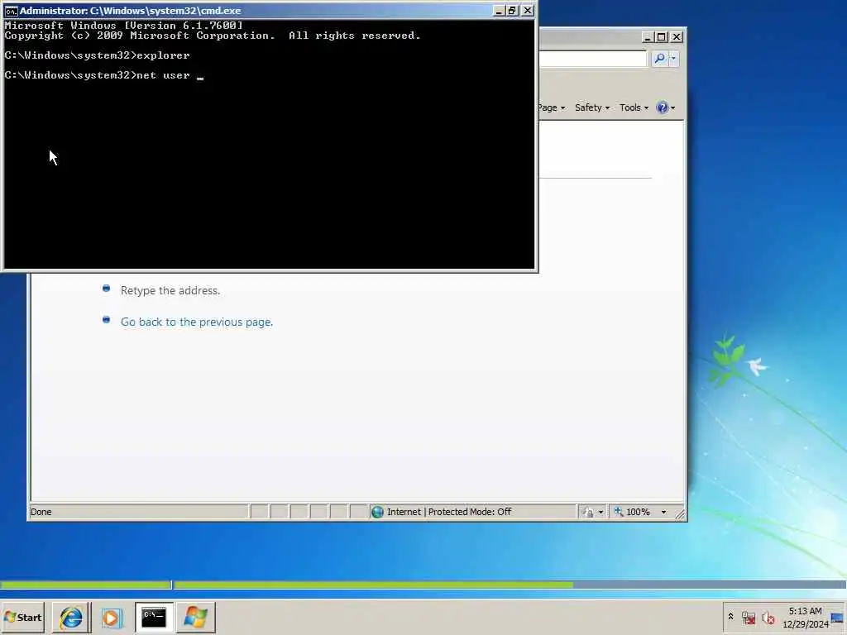Screen dimensions: 847x635
Task: Click inside the Internet Explorer search box
Action: (x=592, y=59)
